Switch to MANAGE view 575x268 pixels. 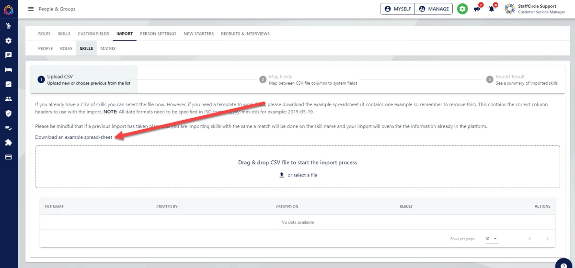click(434, 9)
